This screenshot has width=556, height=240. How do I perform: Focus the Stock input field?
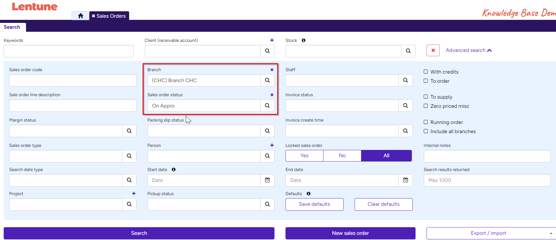(x=343, y=51)
